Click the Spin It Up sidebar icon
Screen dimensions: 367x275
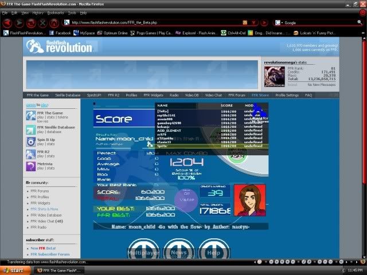point(31,141)
